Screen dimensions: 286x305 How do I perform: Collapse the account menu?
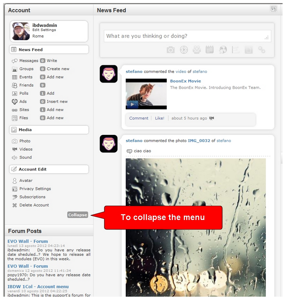pyautogui.click(x=77, y=215)
